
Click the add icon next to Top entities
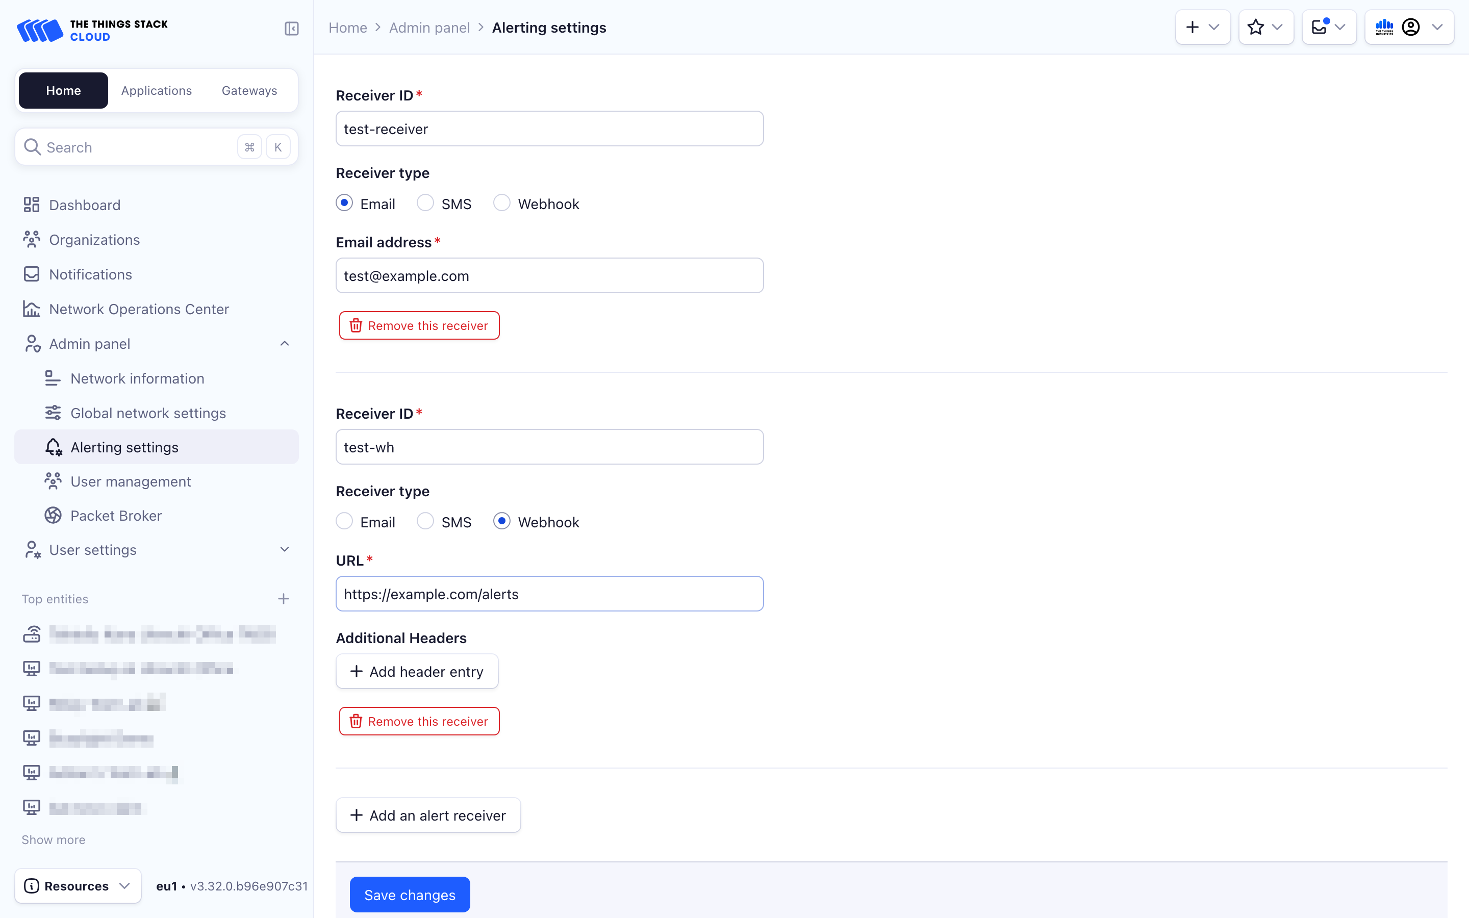tap(284, 599)
